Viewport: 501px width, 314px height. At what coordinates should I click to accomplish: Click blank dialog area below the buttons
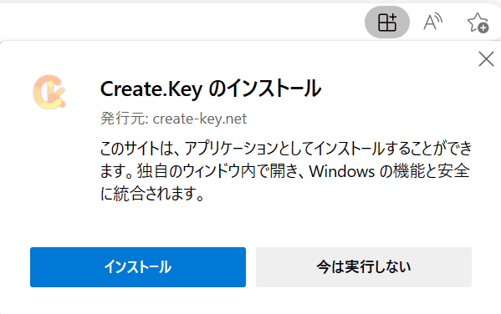click(251, 301)
